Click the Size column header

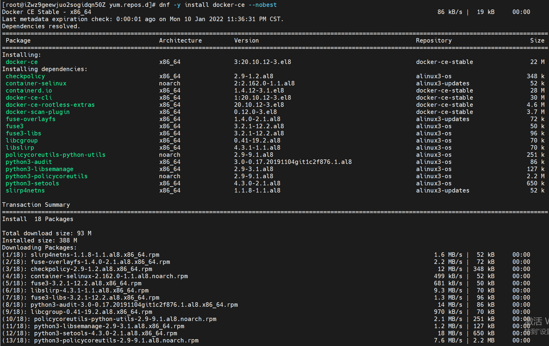coord(537,40)
